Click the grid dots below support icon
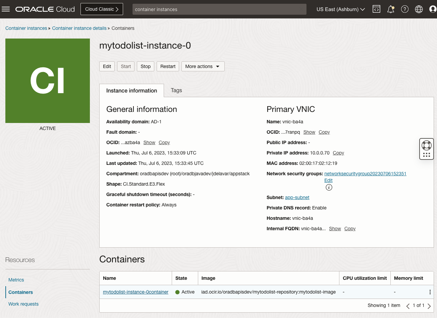The width and height of the screenshot is (437, 318). pyautogui.click(x=427, y=155)
